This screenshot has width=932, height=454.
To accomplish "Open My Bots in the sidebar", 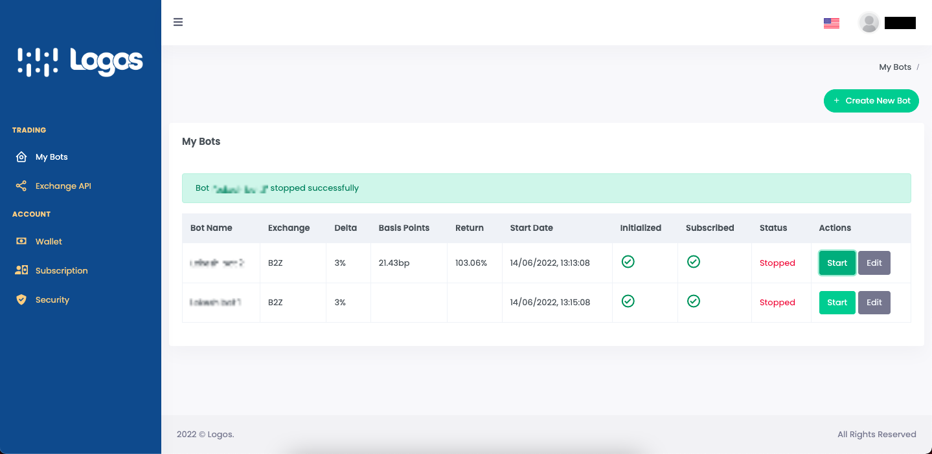I will pyautogui.click(x=52, y=157).
